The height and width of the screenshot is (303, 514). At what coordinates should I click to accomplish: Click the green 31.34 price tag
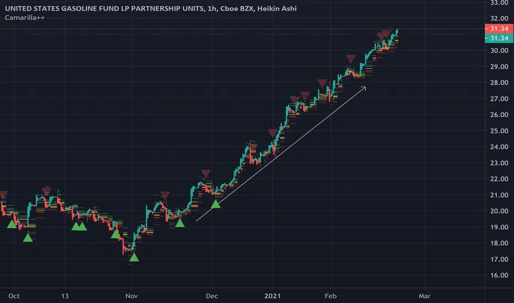[499, 39]
